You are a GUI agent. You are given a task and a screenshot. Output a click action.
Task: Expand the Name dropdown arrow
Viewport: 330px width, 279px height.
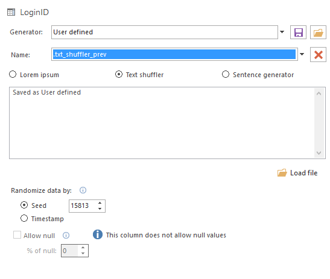(x=302, y=54)
